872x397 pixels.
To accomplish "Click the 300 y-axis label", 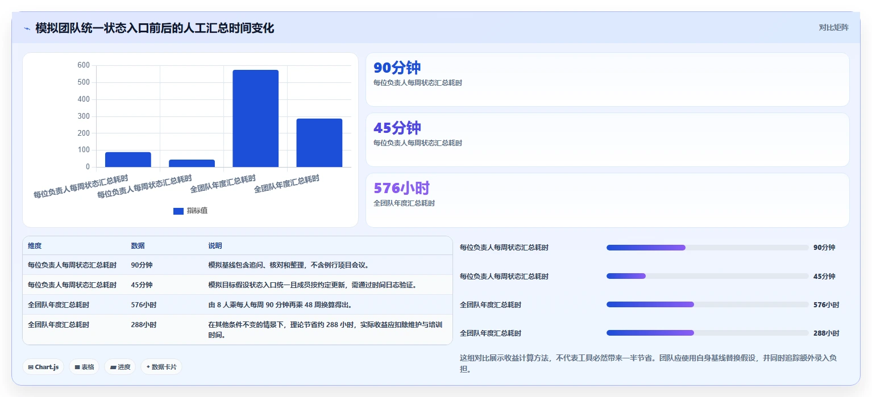I will coord(84,116).
